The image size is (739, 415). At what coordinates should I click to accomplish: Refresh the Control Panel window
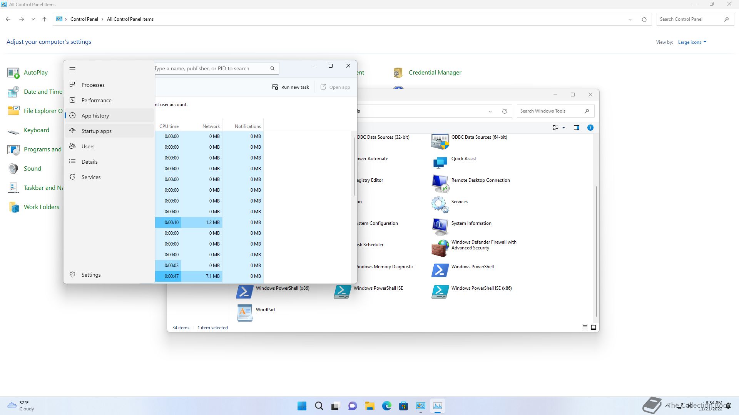[x=644, y=20]
